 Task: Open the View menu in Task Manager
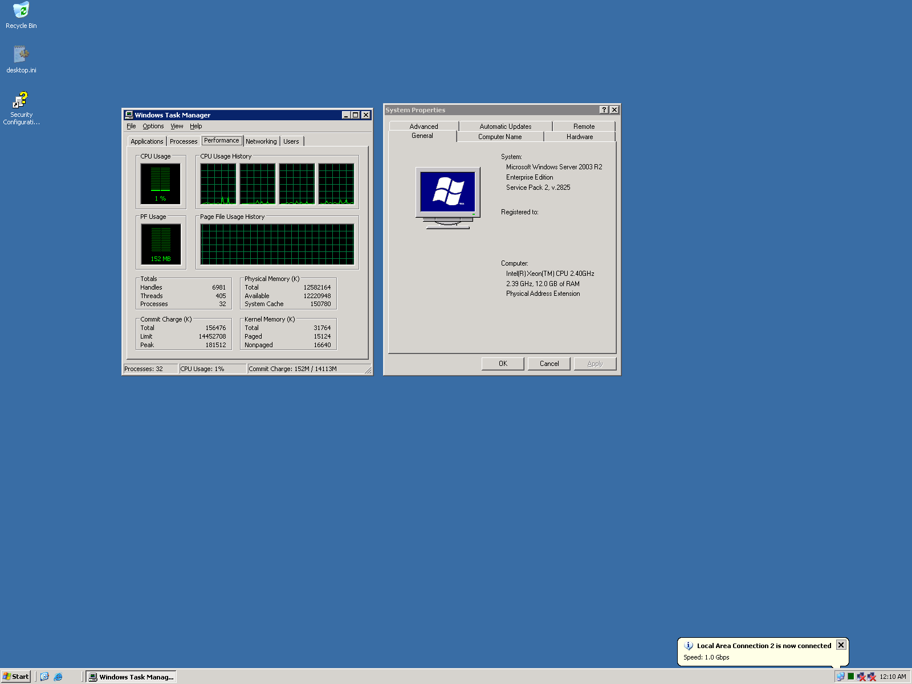coord(177,126)
